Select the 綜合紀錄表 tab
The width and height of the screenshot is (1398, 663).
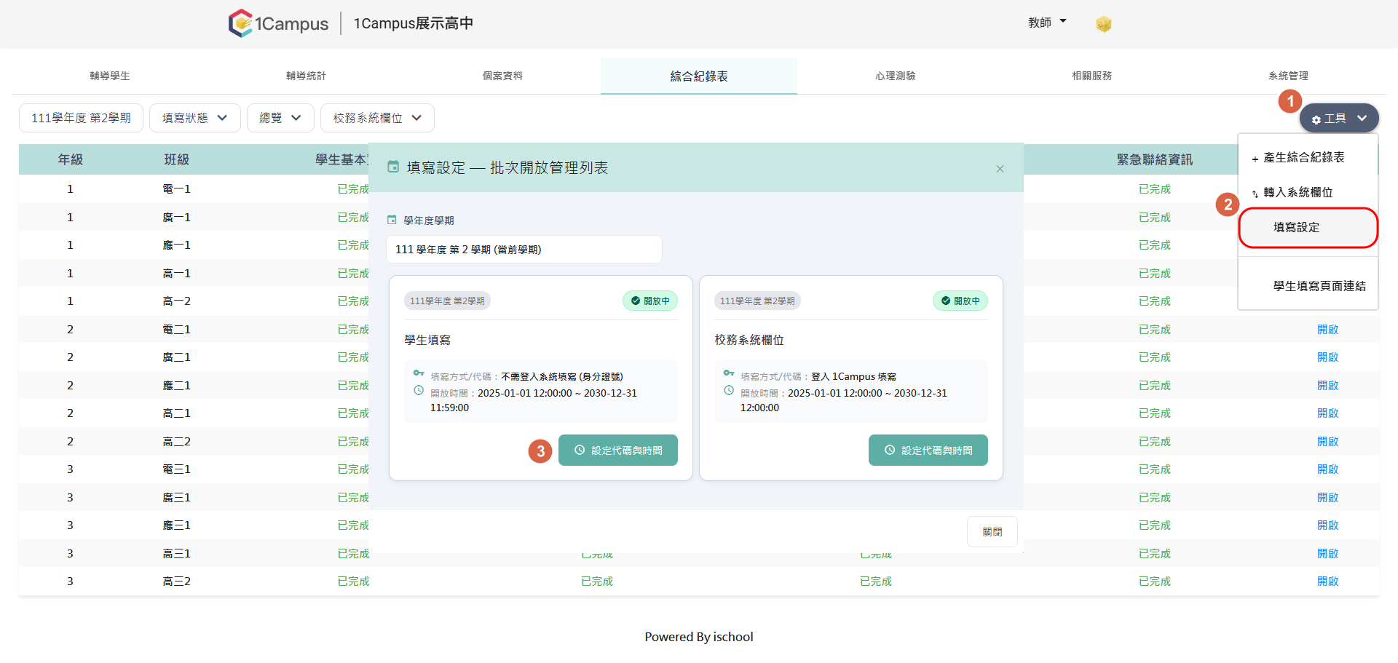699,76
